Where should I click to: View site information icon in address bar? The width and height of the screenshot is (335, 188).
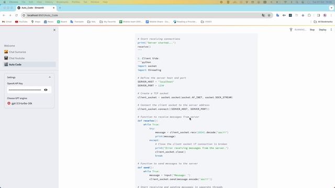[x=24, y=15]
